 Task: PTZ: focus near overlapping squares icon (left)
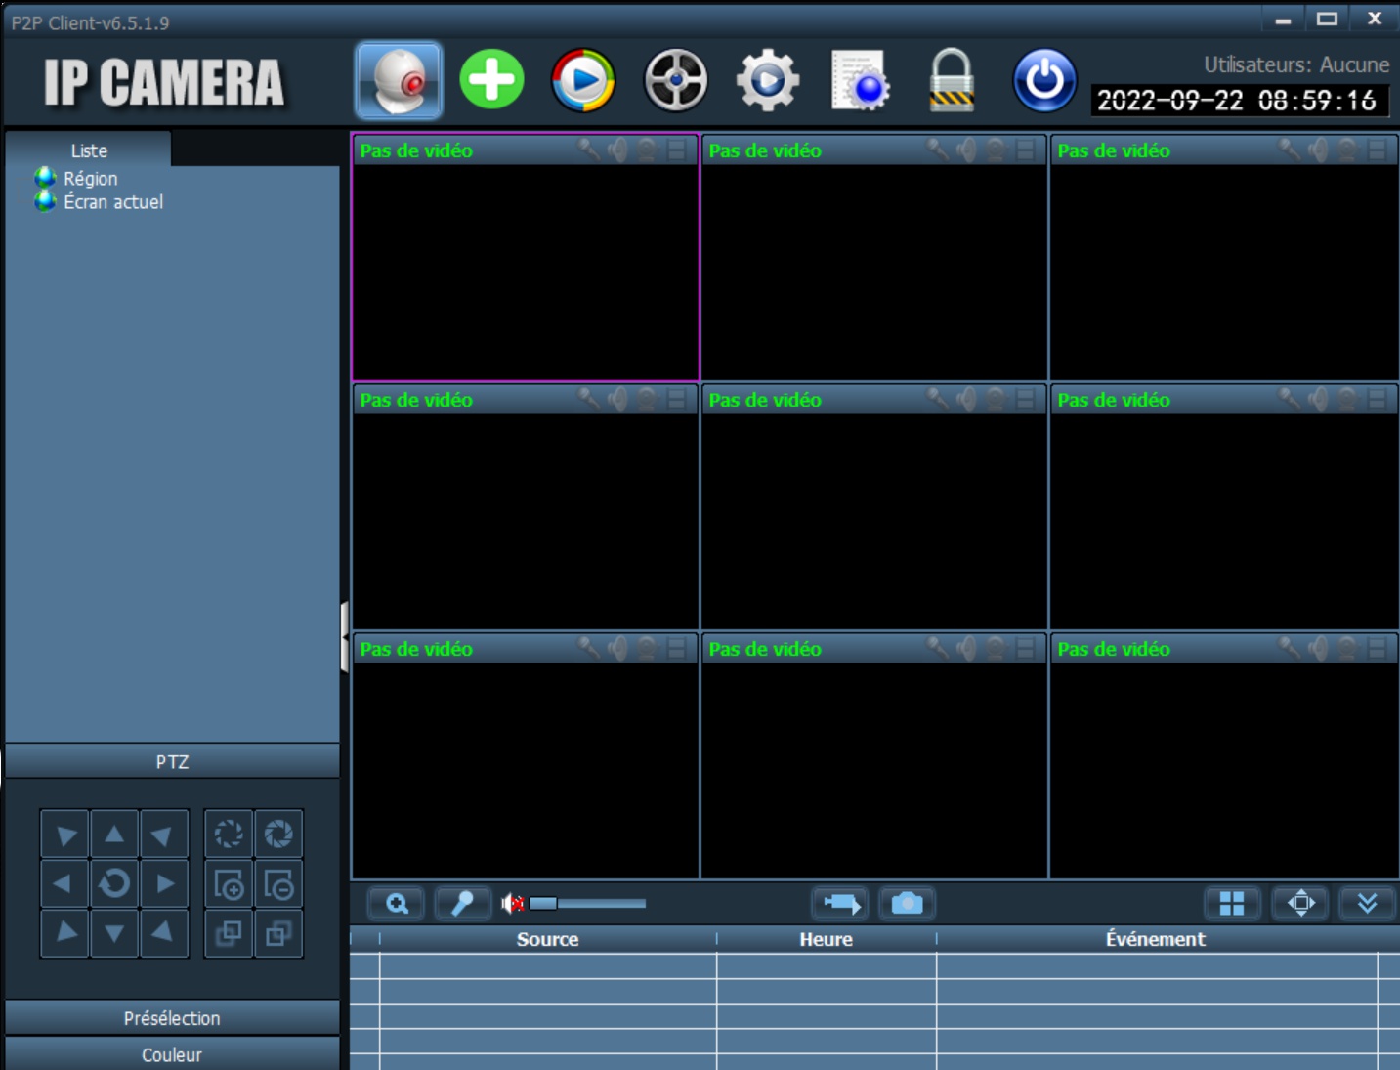click(229, 933)
